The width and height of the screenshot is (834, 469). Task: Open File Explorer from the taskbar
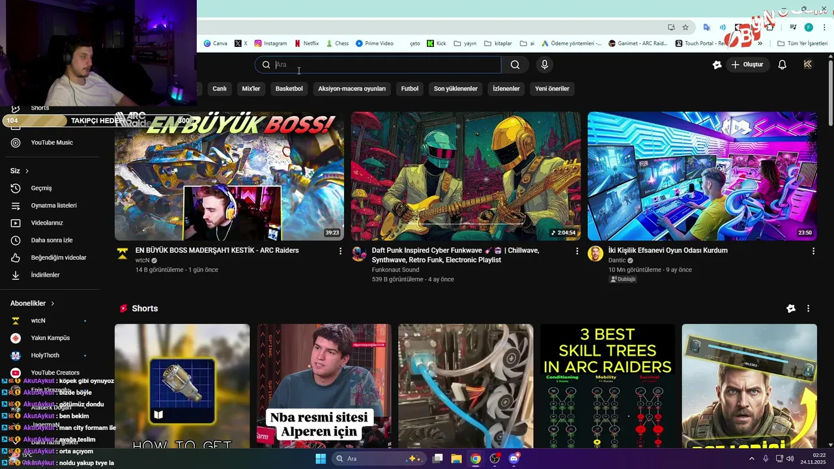(x=456, y=459)
